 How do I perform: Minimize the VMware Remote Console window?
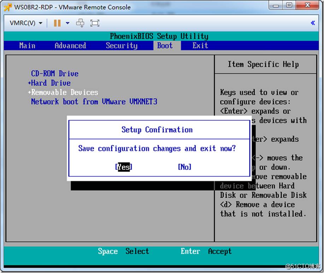point(277,6)
